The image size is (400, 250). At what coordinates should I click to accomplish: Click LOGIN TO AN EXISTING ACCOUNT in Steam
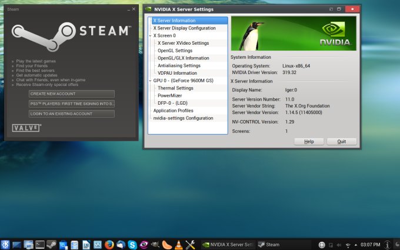coord(72,114)
